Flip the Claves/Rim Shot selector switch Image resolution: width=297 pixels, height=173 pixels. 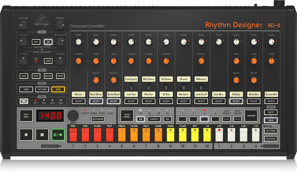184,87
